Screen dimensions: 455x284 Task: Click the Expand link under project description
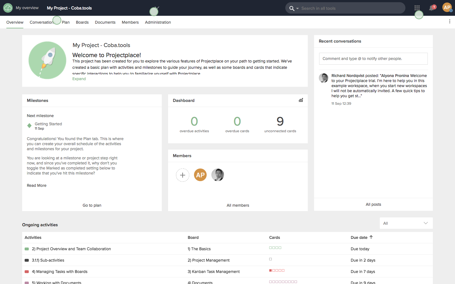point(79,79)
